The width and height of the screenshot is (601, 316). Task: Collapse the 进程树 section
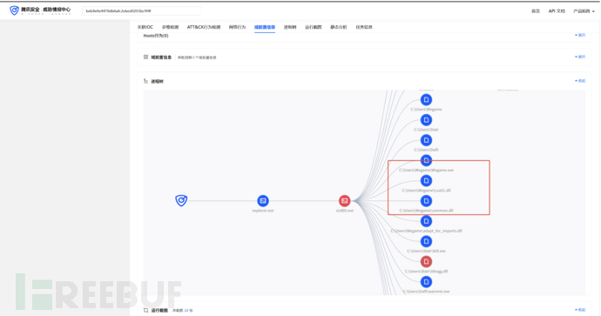tap(580, 81)
